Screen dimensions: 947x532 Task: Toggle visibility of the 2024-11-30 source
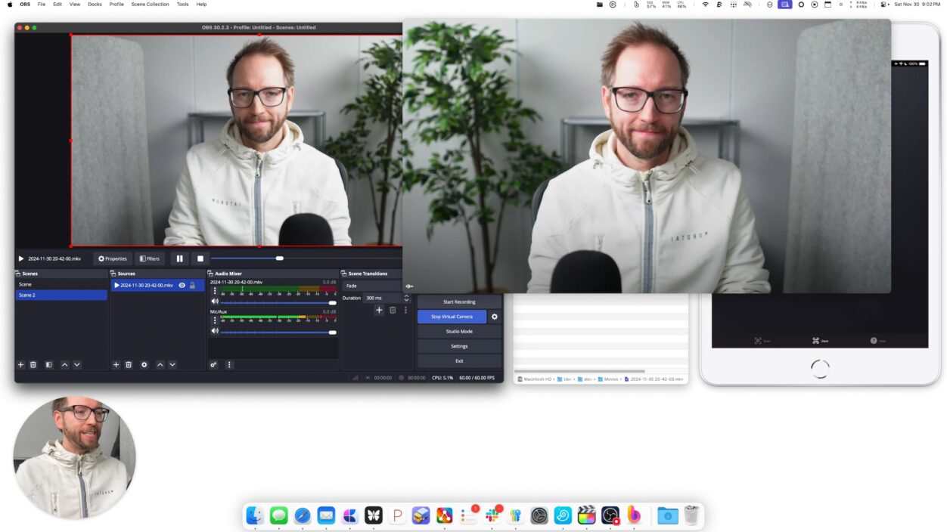(x=182, y=286)
